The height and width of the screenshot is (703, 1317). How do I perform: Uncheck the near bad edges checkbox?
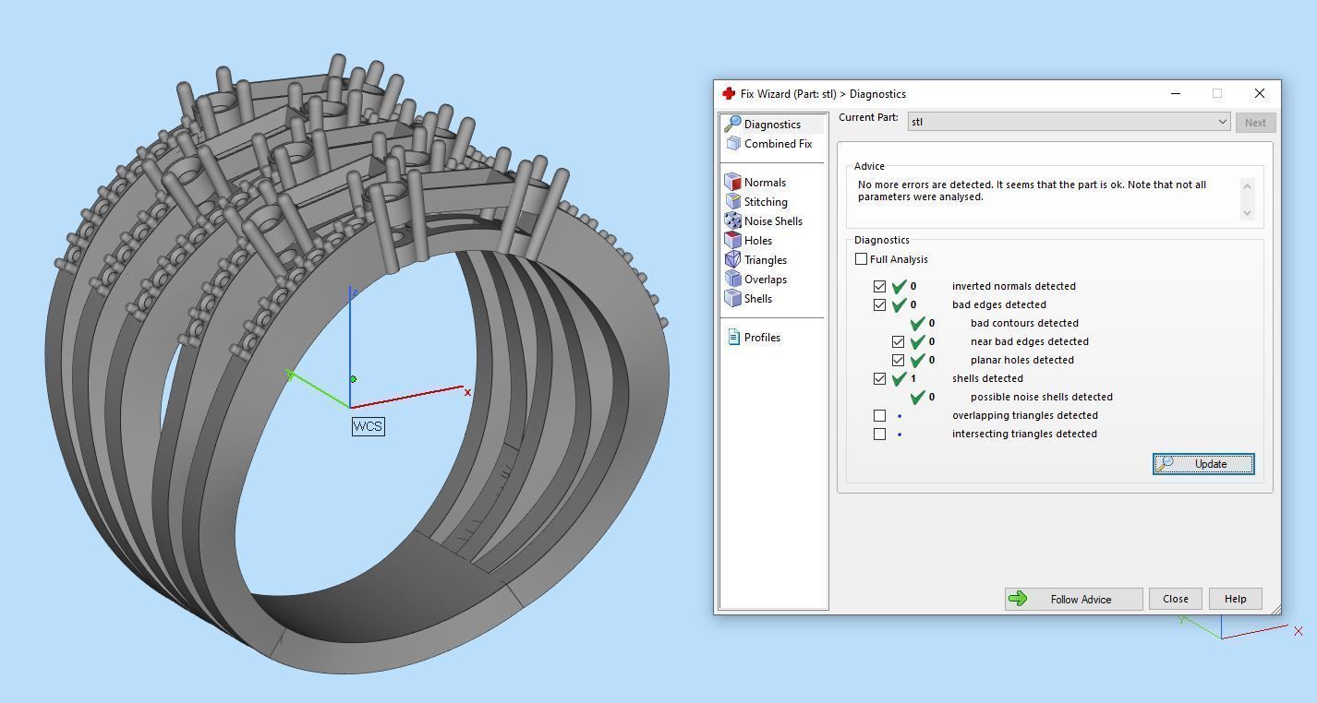(x=899, y=342)
